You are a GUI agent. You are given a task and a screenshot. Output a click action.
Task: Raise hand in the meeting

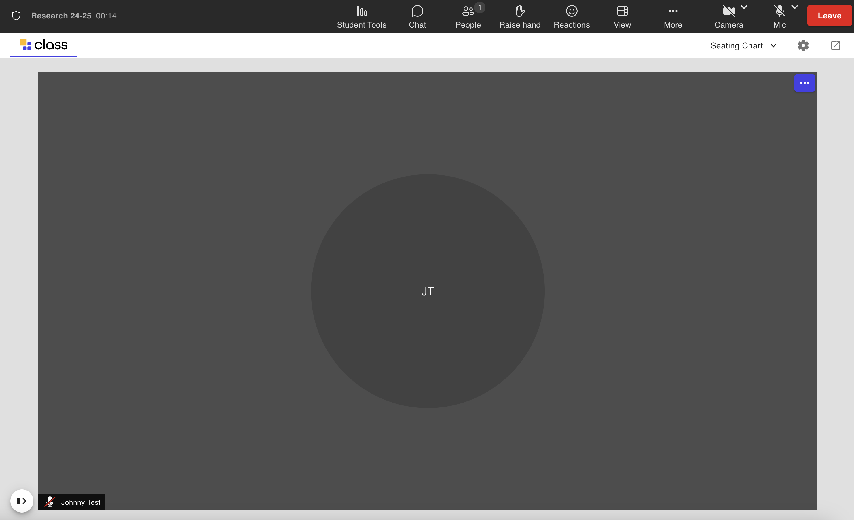519,16
